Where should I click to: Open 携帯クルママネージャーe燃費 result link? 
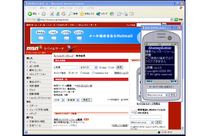68,120
